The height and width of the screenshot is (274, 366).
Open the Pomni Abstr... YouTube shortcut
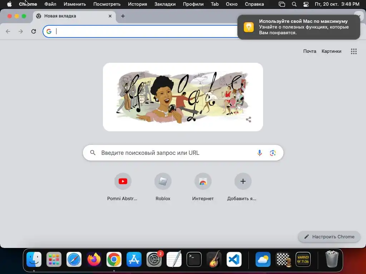click(x=123, y=187)
